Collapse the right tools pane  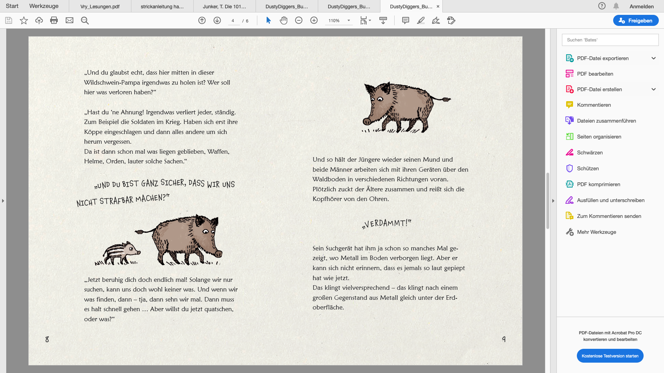[x=553, y=201]
